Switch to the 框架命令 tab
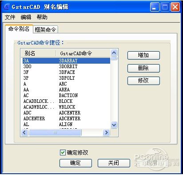This screenshot has width=183, height=175. pyautogui.click(x=45, y=29)
